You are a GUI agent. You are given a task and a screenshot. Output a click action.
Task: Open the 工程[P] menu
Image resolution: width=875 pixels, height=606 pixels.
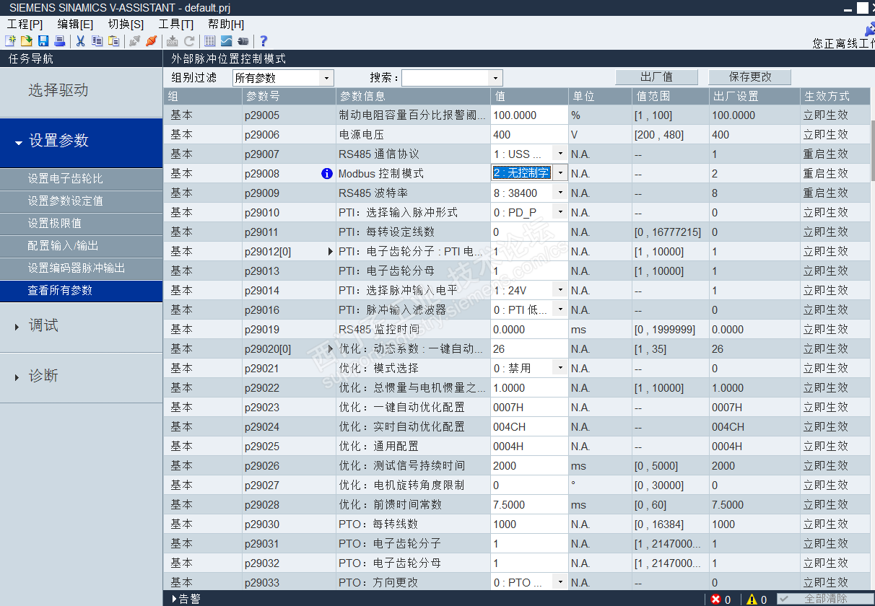25,24
